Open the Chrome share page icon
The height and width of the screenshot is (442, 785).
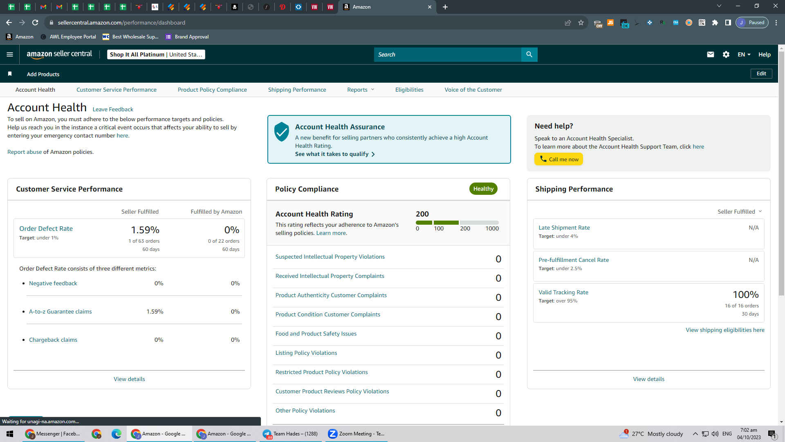568,23
